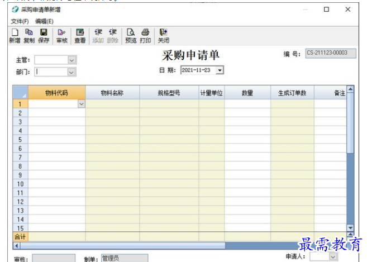This screenshot has width=367, height=262.
Task: Click the 新增 (New) toolbar icon
Action: point(15,36)
